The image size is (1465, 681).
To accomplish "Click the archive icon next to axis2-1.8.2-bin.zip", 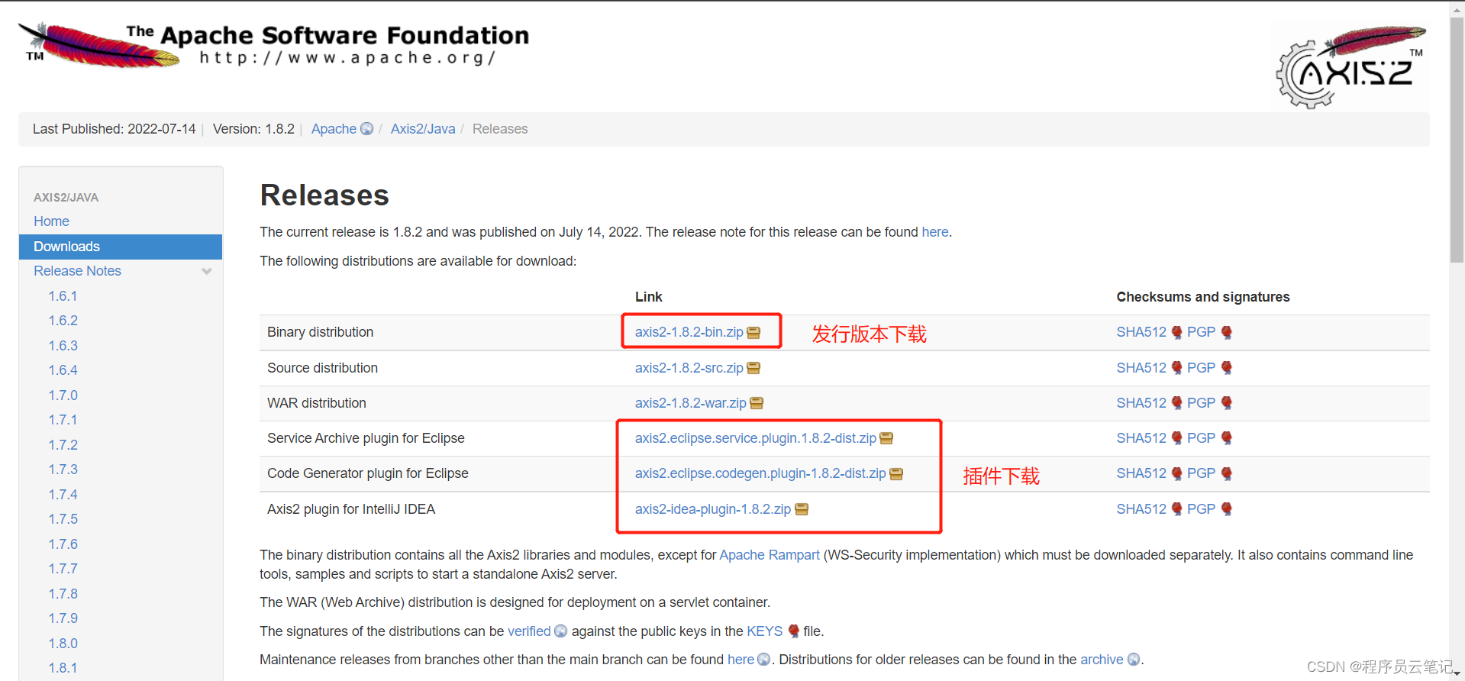I will (753, 333).
